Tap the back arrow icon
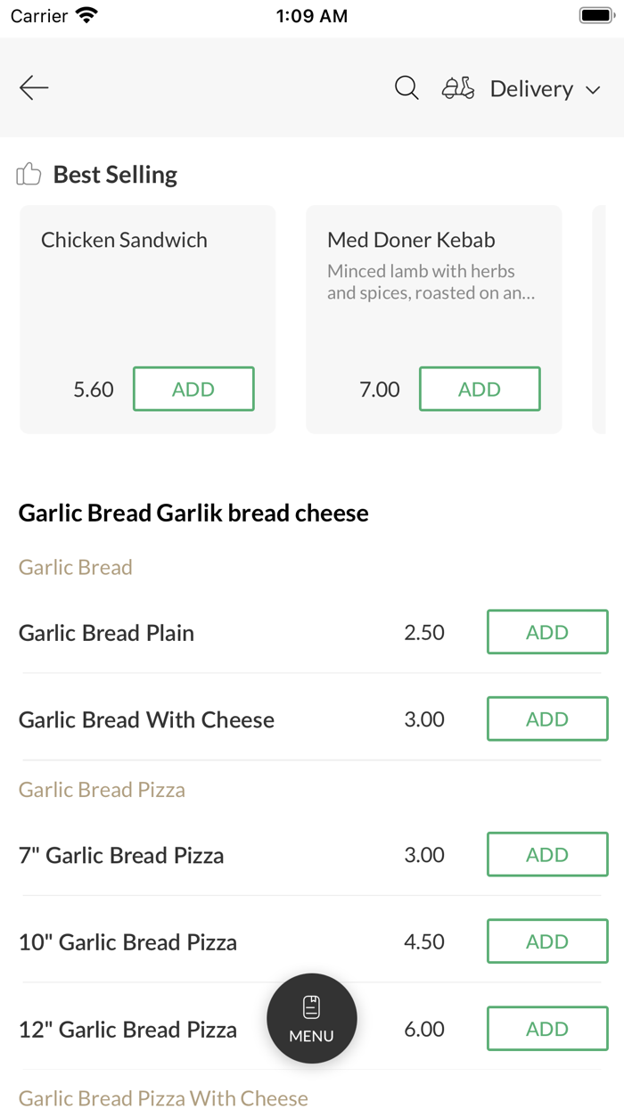This screenshot has width=624, height=1109. (34, 87)
